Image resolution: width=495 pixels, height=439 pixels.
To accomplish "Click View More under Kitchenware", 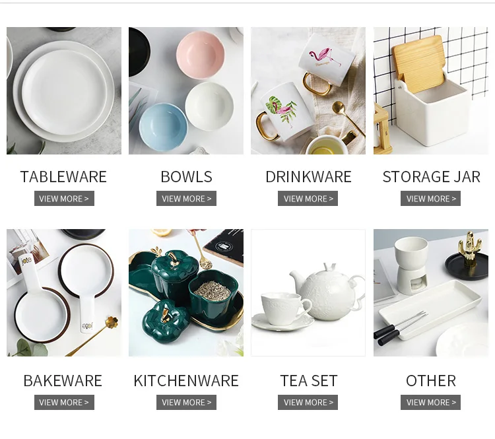I will pos(186,403).
